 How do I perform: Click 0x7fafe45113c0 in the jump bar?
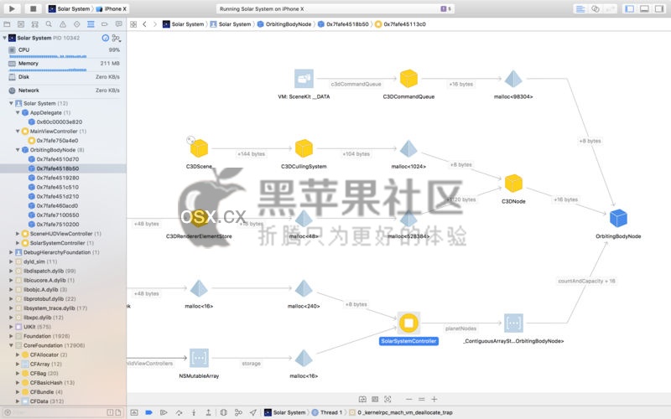(x=400, y=24)
